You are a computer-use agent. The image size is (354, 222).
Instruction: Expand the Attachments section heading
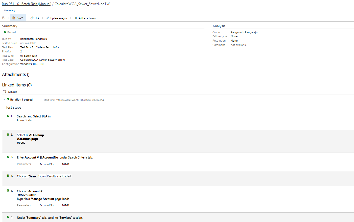(x=16, y=74)
